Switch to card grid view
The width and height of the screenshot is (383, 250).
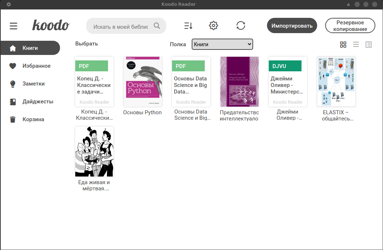coord(343,44)
